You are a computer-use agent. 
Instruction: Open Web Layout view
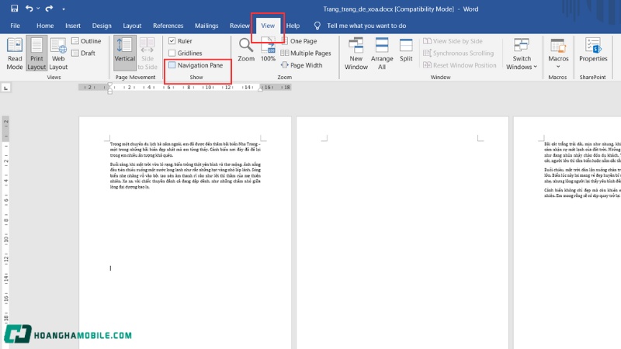[x=58, y=52]
